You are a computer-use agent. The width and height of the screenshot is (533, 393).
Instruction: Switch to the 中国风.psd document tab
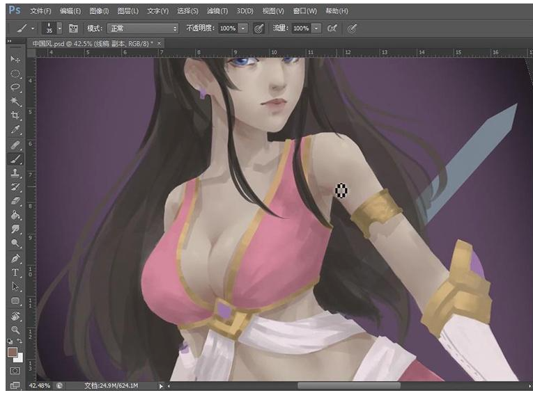[x=92, y=43]
